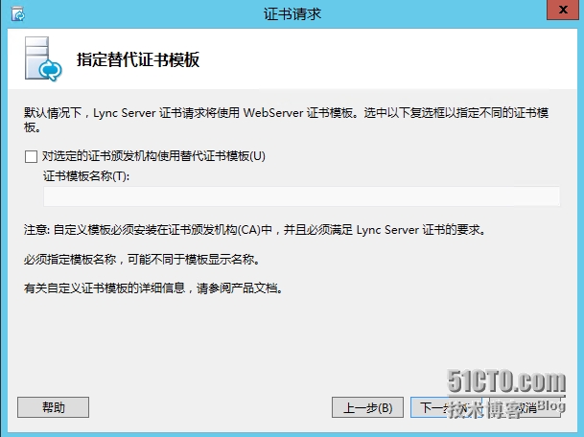This screenshot has height=437, width=584.
Task: Click the heading 指定替代证书模板
Action: point(138,59)
